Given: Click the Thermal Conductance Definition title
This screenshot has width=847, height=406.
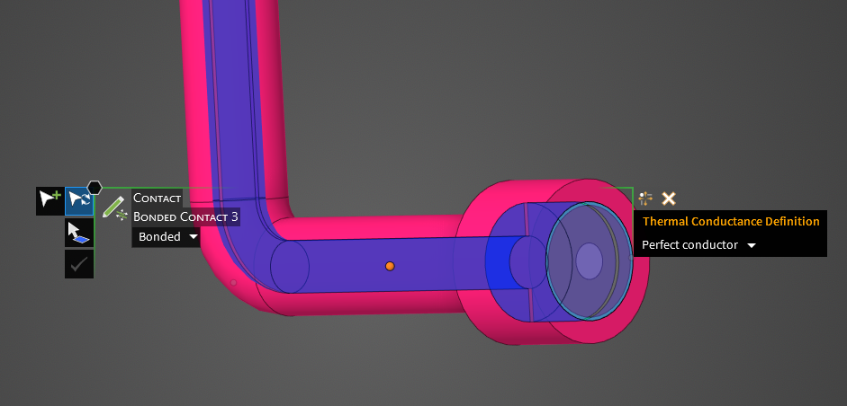Looking at the screenshot, I should point(731,221).
